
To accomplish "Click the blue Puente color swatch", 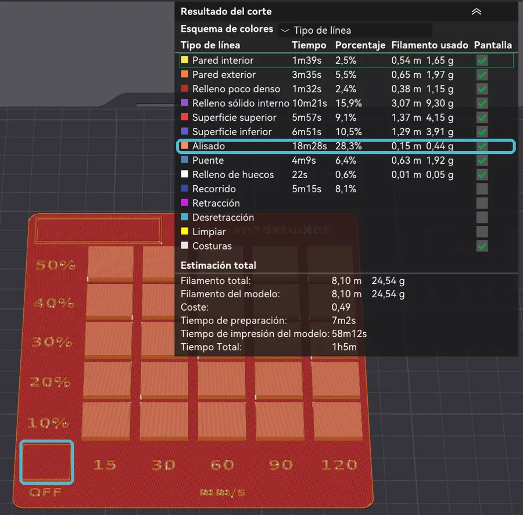I will click(184, 160).
